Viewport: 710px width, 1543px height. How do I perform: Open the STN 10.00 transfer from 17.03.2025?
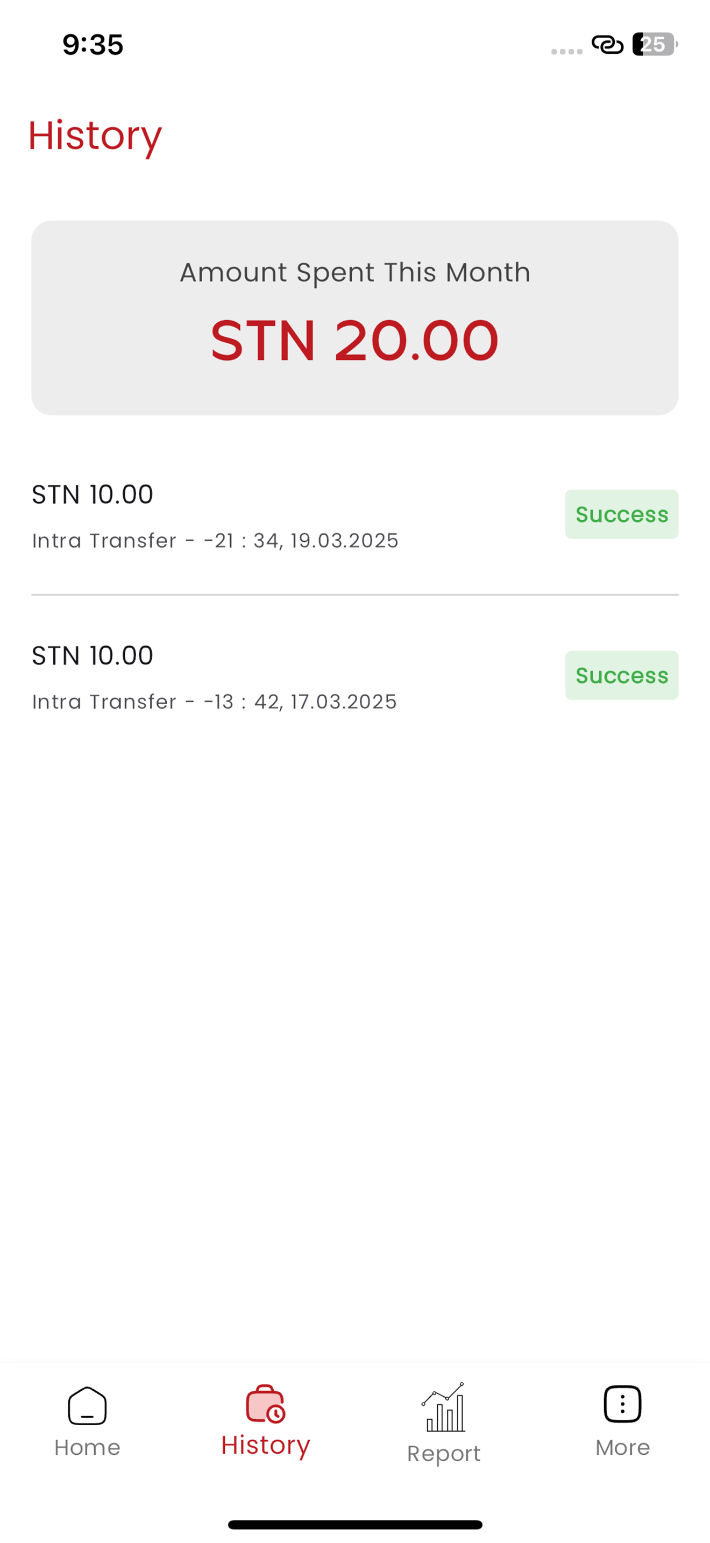354,676
